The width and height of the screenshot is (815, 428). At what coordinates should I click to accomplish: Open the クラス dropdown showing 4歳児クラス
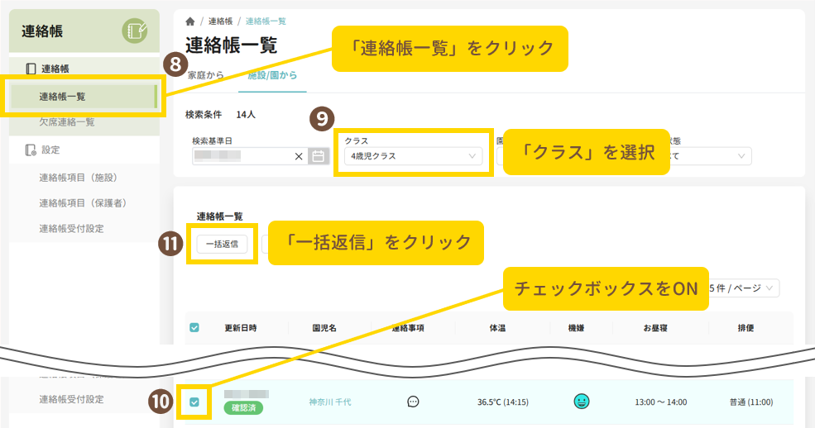tap(413, 155)
